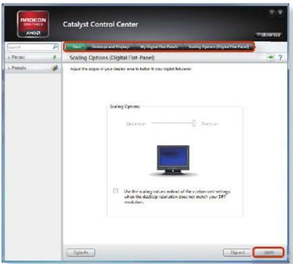Click the Defaults button

coord(81,252)
